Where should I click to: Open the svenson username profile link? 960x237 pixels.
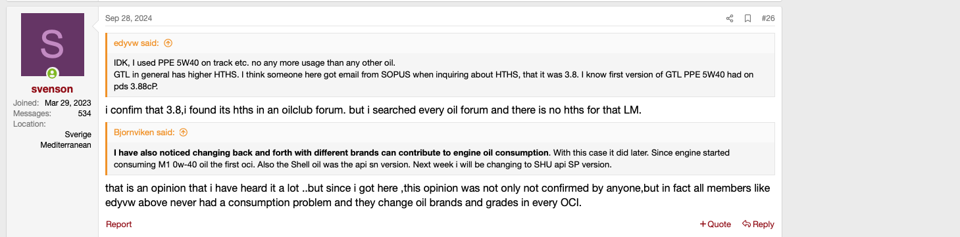pos(52,89)
